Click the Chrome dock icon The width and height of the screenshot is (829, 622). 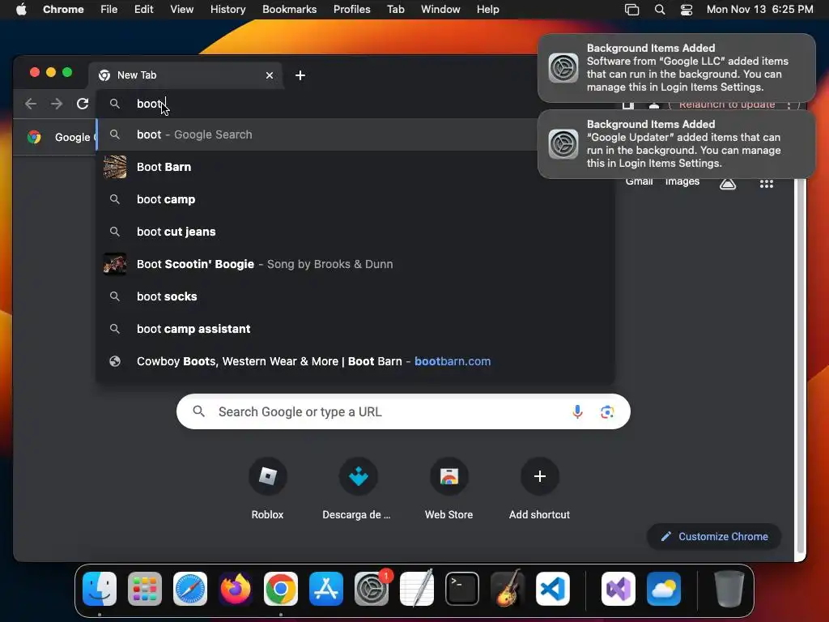click(281, 589)
